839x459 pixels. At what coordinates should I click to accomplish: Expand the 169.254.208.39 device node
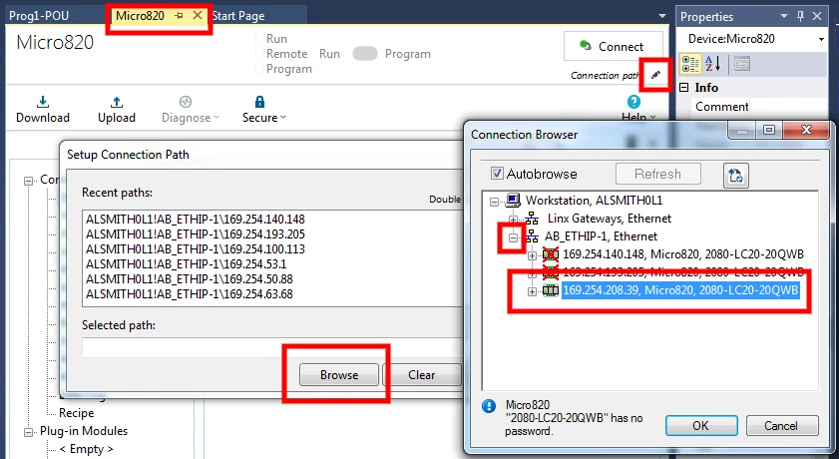[532, 291]
